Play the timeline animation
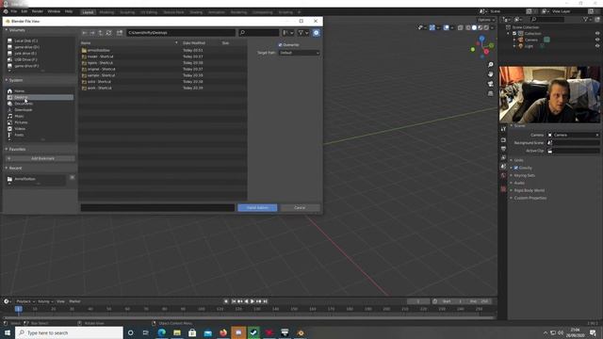This screenshot has height=339, width=603. point(253,301)
